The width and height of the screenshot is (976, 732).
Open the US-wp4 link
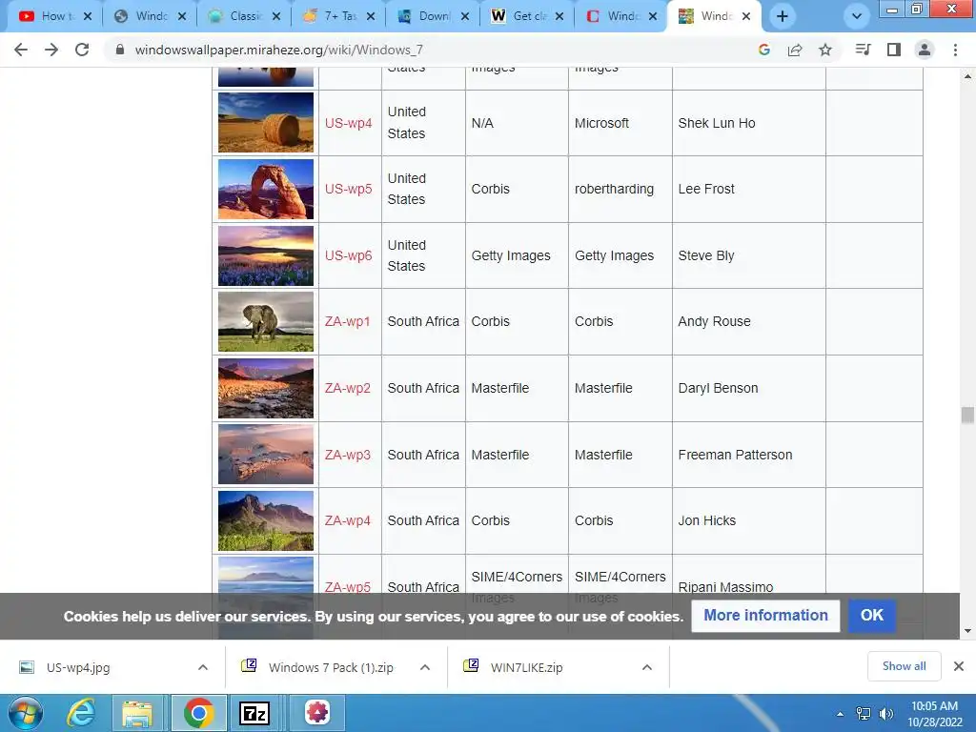click(x=348, y=123)
